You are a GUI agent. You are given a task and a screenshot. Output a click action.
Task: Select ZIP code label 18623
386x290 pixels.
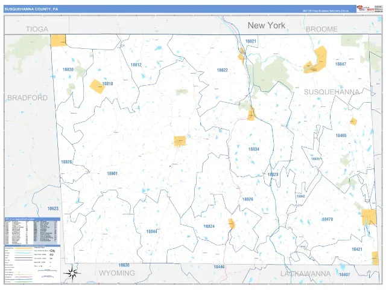click(53, 208)
